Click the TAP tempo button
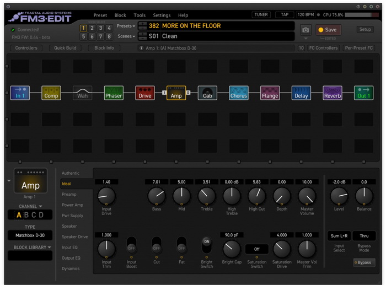Image resolution: width=386 pixels, height=290 pixels. click(x=285, y=15)
